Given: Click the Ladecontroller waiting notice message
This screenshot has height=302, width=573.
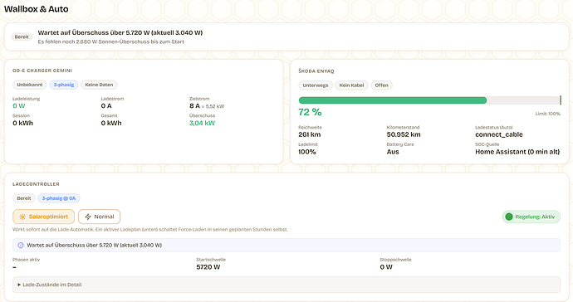Looking at the screenshot, I should tap(95, 246).
